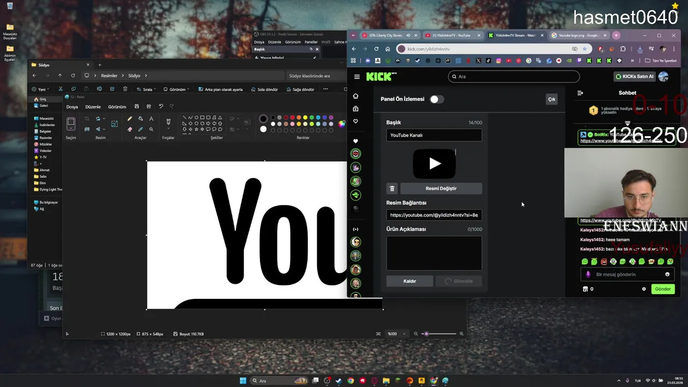Click the Chrome downloads icon
Viewport: 688px width, 387px height.
coord(640,49)
